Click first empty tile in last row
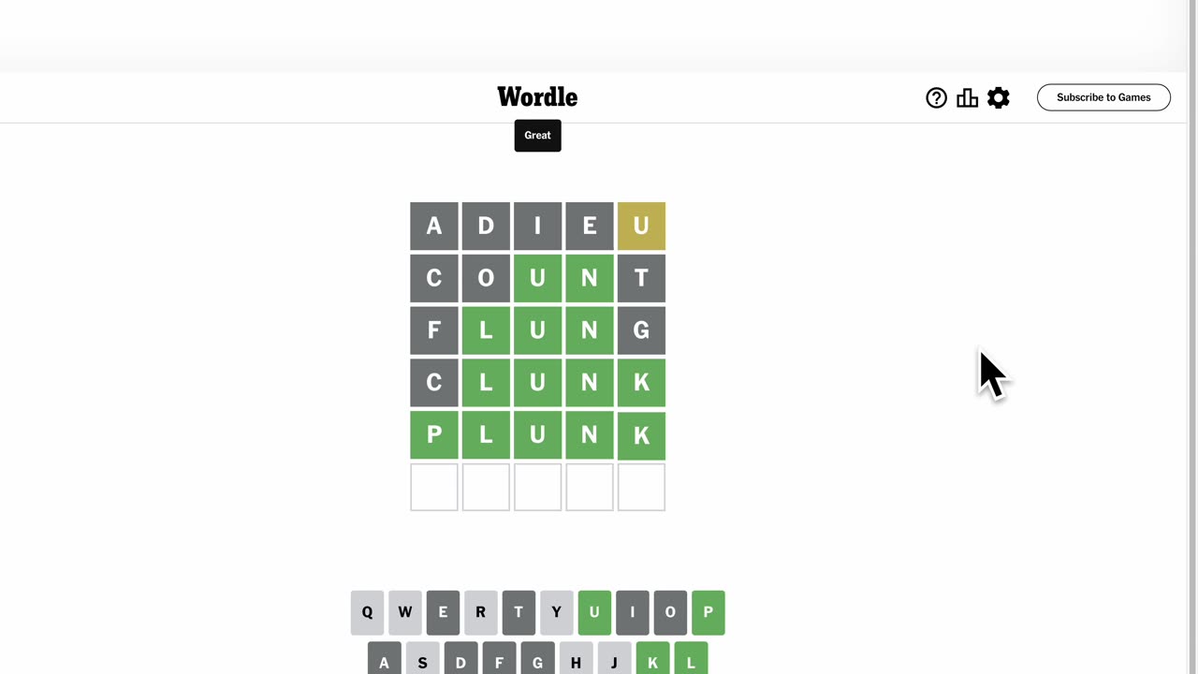The image size is (1198, 674). (x=434, y=488)
